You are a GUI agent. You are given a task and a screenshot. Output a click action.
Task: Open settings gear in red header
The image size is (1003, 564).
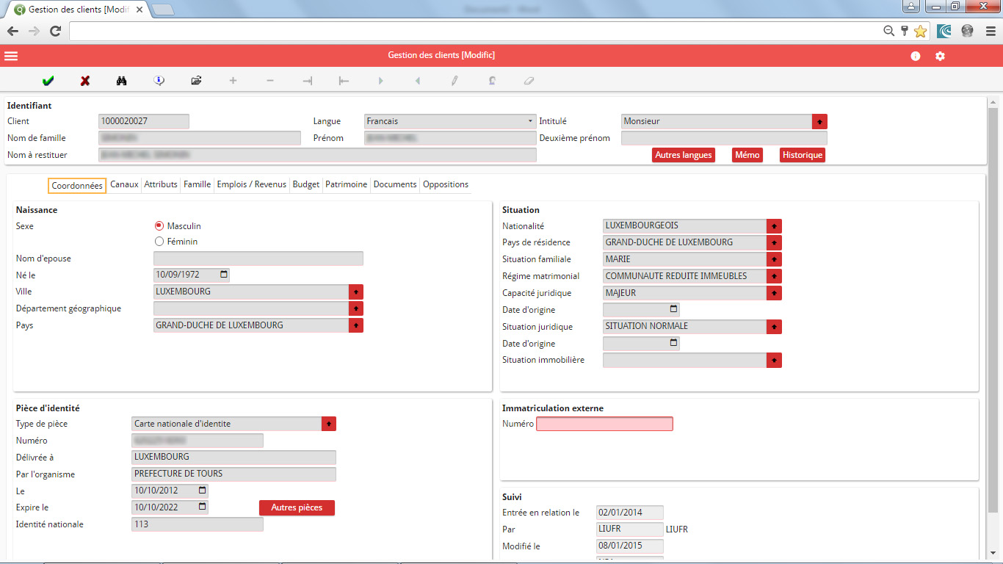940,56
